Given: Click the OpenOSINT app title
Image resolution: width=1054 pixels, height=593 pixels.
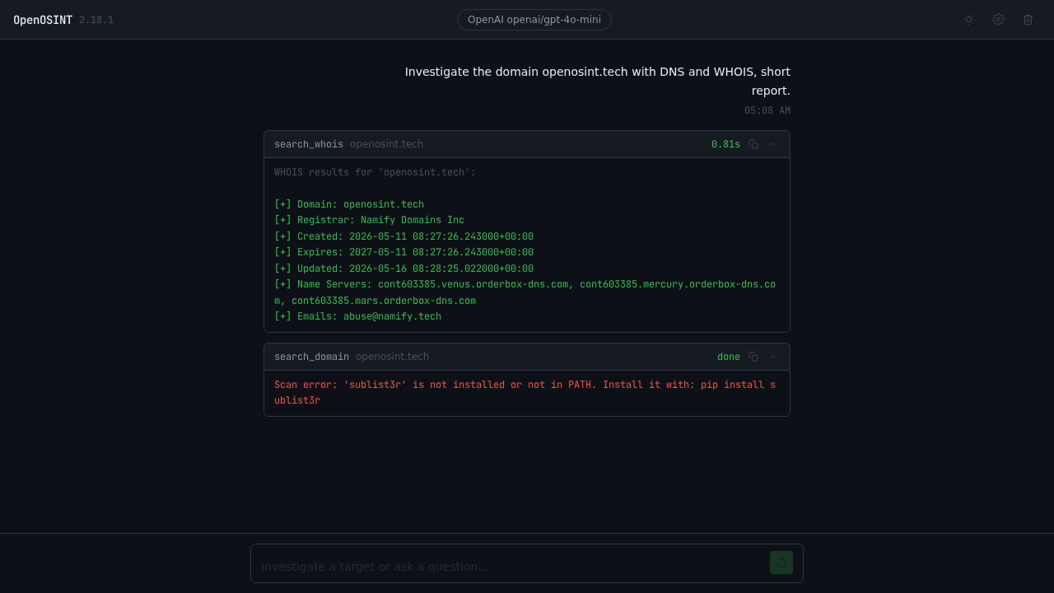Looking at the screenshot, I should pos(43,20).
